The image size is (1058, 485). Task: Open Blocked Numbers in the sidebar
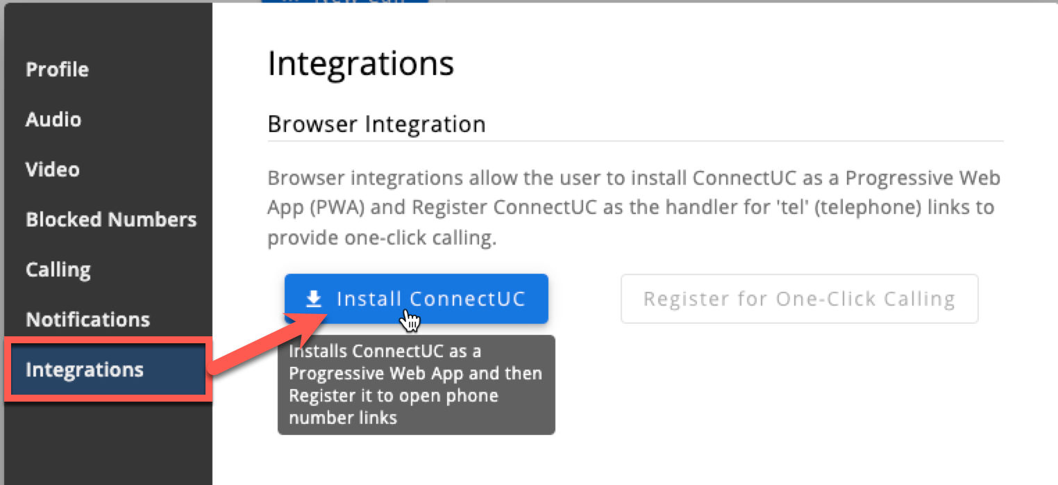pos(111,220)
